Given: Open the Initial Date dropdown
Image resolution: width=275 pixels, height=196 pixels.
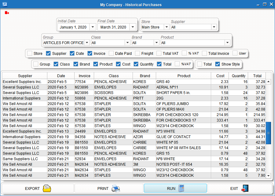Looking at the screenshot, I should (x=93, y=27).
